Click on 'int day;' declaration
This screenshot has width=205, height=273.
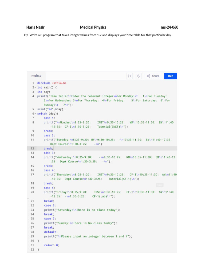[44, 92]
